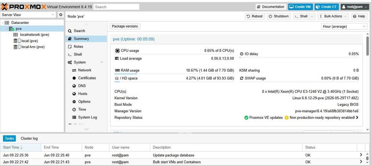Click the SWAP usage refresh icon
371x166 pixels.
click(242, 78)
